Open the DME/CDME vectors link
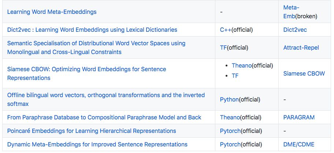 [298, 144]
